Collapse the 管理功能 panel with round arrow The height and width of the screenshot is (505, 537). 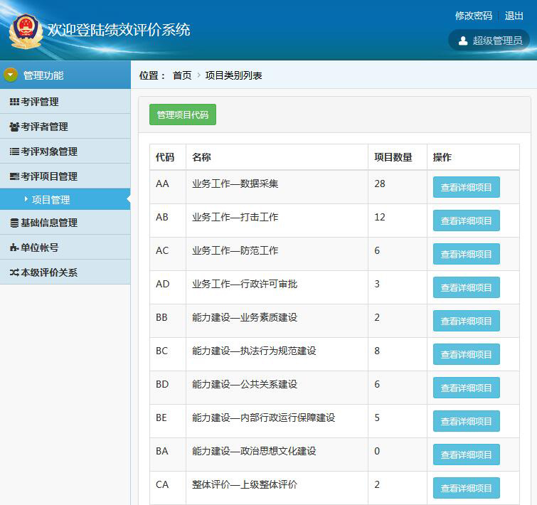click(11, 75)
